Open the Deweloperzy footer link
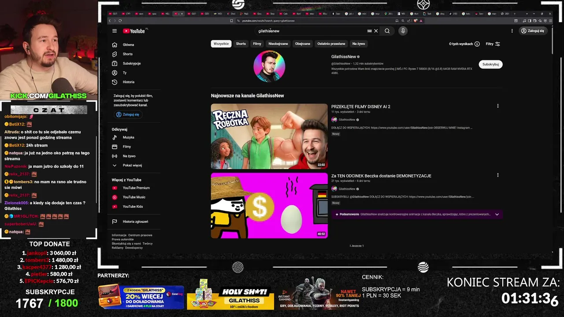564x317 pixels. [134, 247]
